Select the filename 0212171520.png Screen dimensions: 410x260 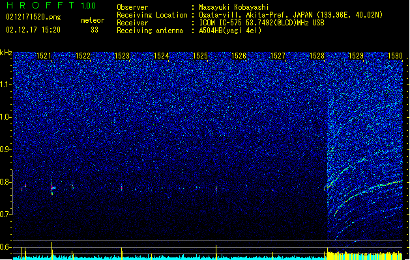[33, 18]
